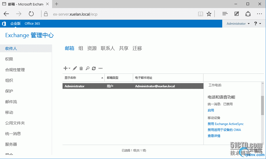Viewport: 266px width, 159px height.
Task: Click the 邮箱类型 column header
Action: 119,78
